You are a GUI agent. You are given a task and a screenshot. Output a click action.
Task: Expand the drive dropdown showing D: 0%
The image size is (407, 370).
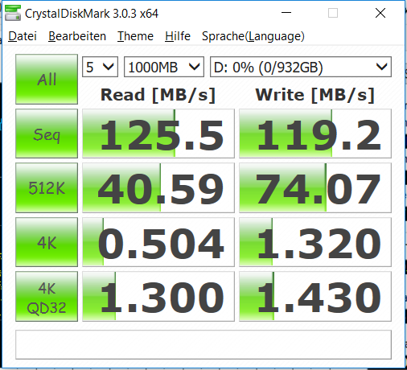[x=301, y=67]
